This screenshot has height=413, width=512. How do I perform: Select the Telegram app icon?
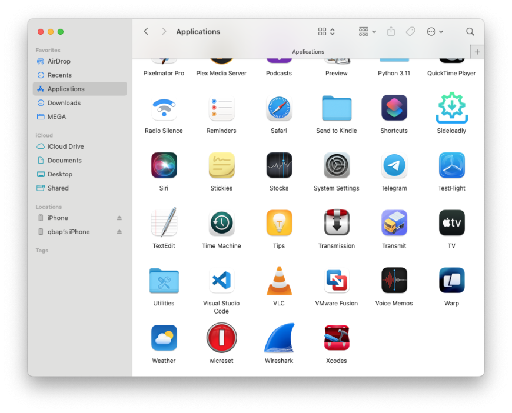[394, 165]
